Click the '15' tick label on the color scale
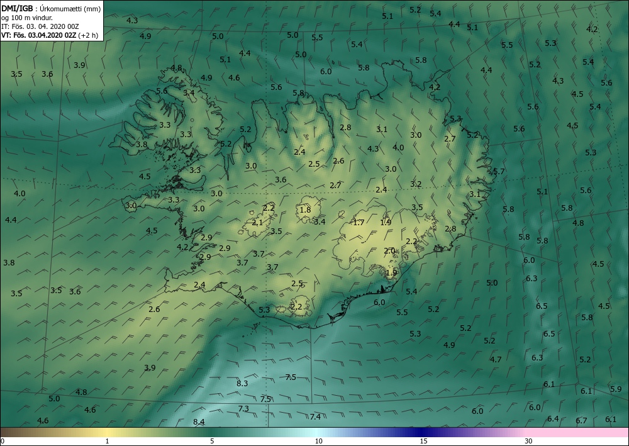 point(423,441)
